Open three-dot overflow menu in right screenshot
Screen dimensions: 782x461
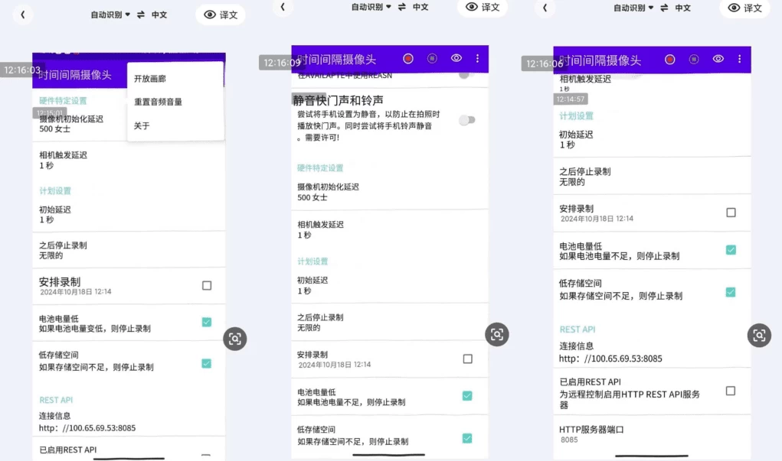(739, 59)
